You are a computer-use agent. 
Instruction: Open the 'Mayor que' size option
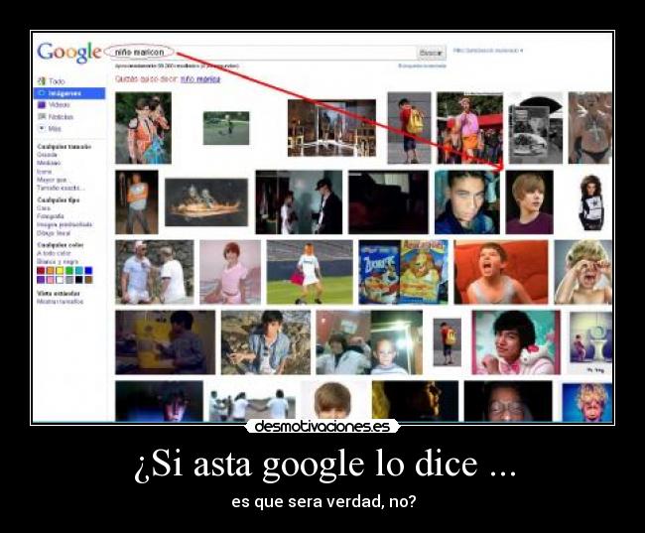(52, 180)
